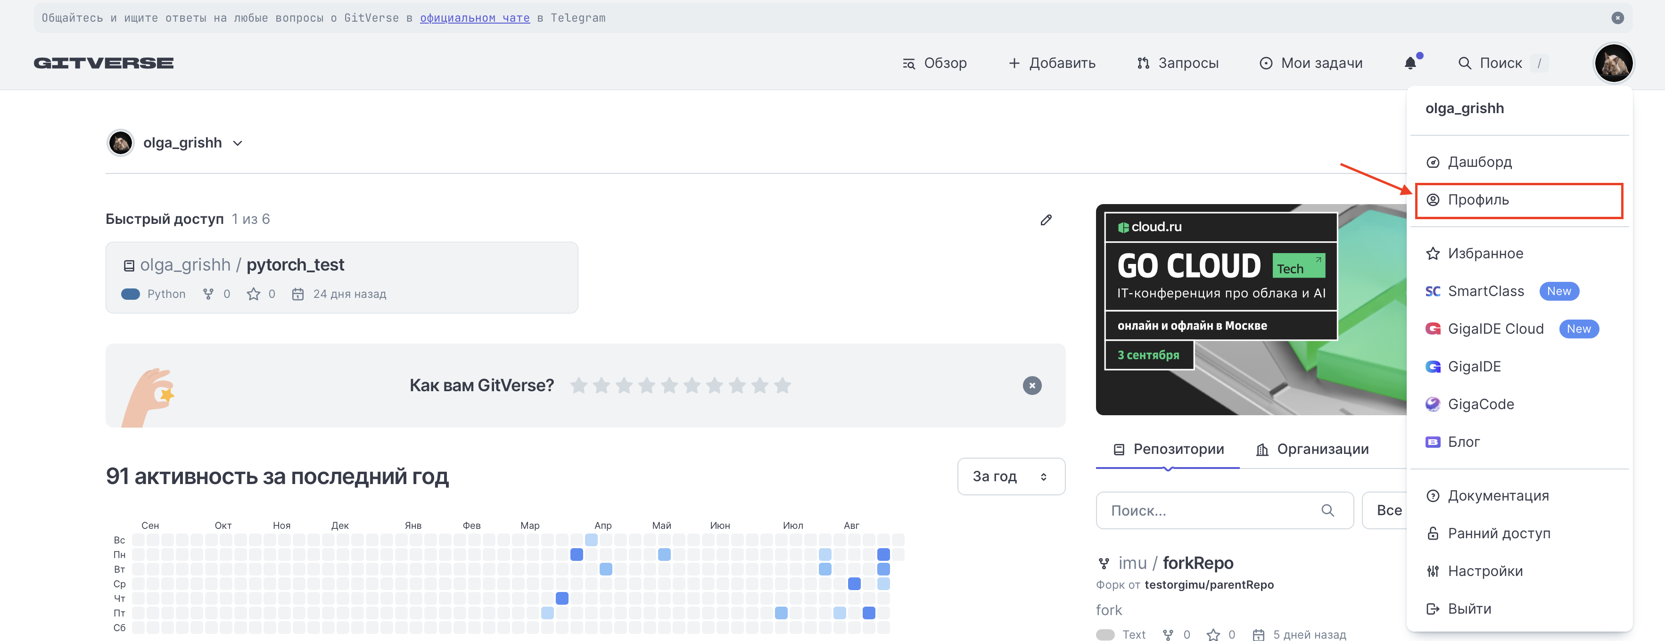Open GigaIDE menu entry
Image resolution: width=1665 pixels, height=641 pixels.
click(x=1519, y=366)
